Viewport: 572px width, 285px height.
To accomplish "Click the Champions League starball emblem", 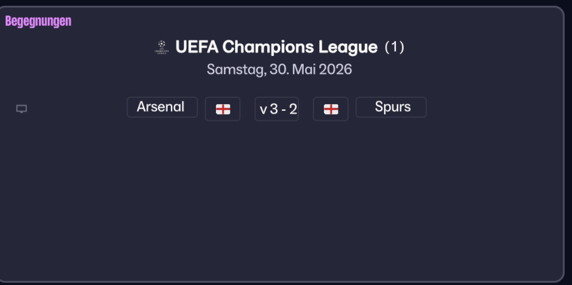I will pos(162,47).
